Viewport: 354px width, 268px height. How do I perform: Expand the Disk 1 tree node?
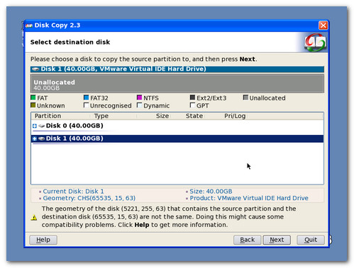pos(35,139)
